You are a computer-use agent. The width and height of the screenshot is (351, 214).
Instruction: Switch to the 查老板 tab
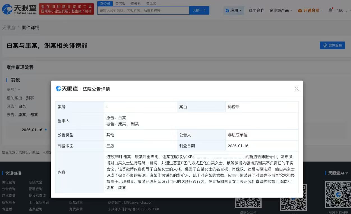tap(121, 3)
